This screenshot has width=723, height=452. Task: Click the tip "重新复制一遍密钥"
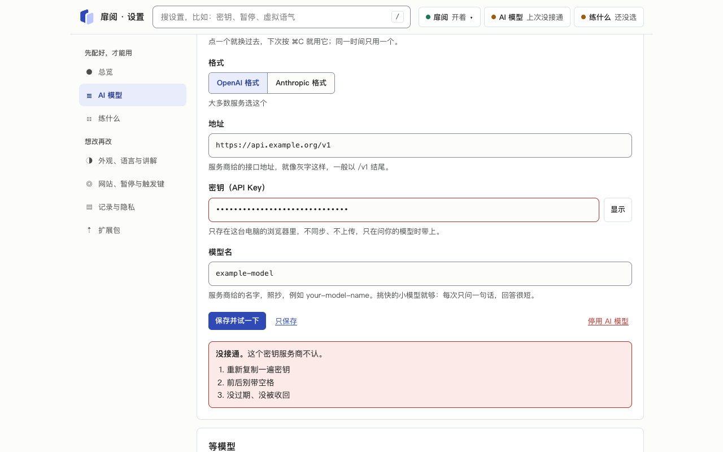(x=259, y=370)
